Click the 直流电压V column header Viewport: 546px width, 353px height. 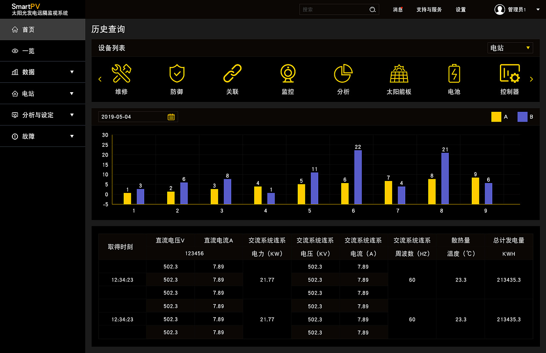170,240
